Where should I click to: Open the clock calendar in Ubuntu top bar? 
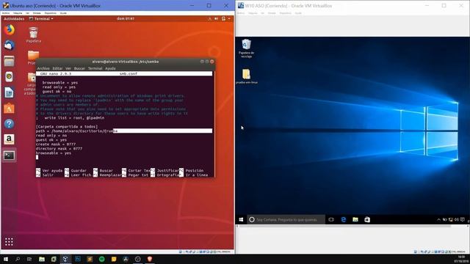126,18
